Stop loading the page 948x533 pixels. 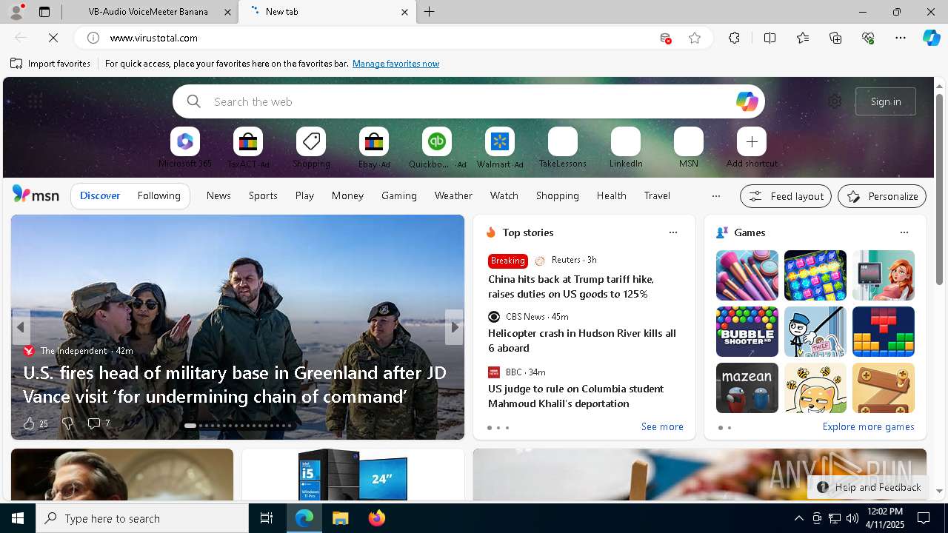coord(53,38)
